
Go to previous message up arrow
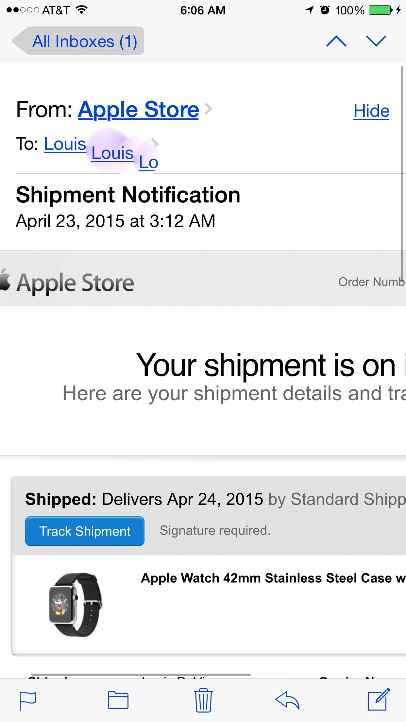click(336, 41)
